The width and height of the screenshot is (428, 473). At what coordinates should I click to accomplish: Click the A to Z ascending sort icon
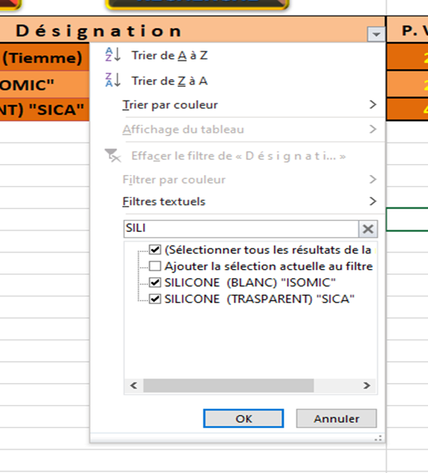coord(113,56)
